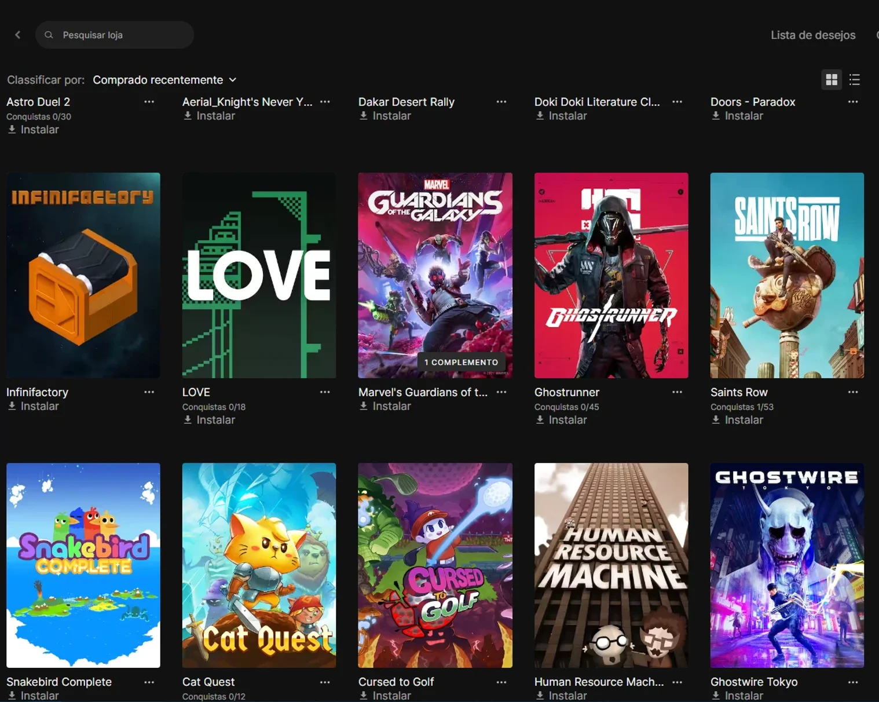Open the Ghostwire Tokyo cover art
Screen dimensions: 879x702
pyautogui.click(x=788, y=565)
